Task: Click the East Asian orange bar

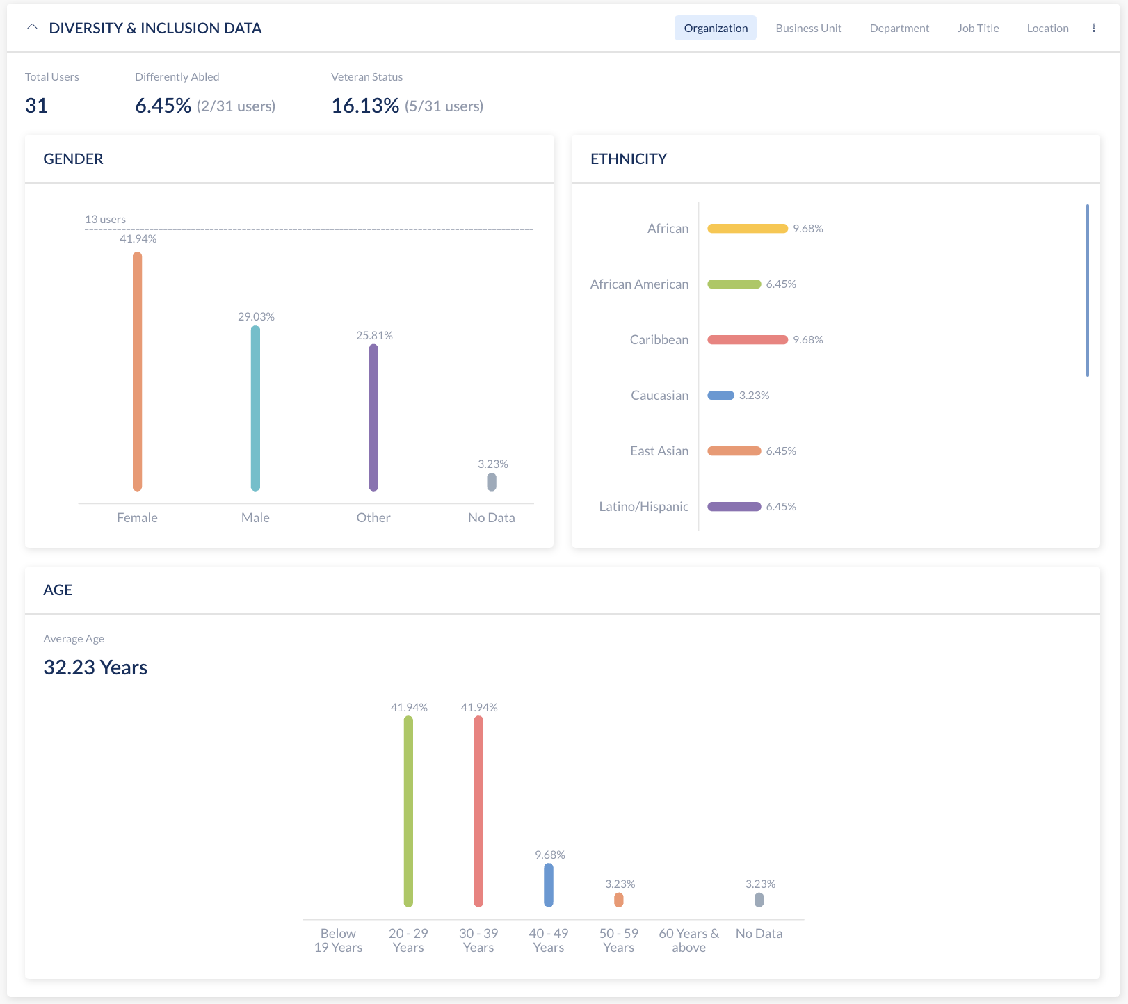Action: pyautogui.click(x=734, y=451)
